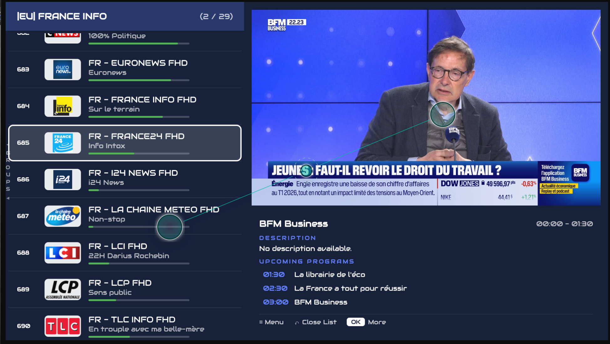Click the BFM Business program title
This screenshot has width=610, height=344.
pyautogui.click(x=293, y=224)
